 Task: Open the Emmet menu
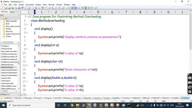click(x=59, y=4)
